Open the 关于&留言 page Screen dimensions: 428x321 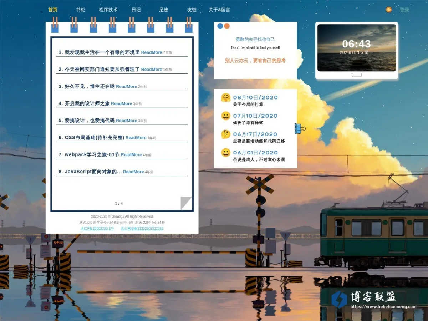pos(219,10)
